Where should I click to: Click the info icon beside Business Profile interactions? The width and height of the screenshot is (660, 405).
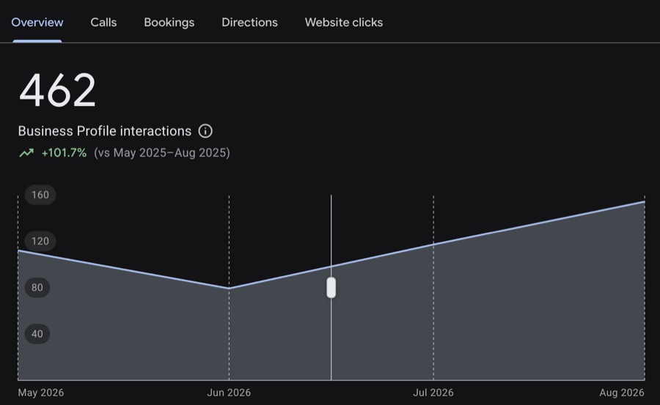(x=205, y=131)
